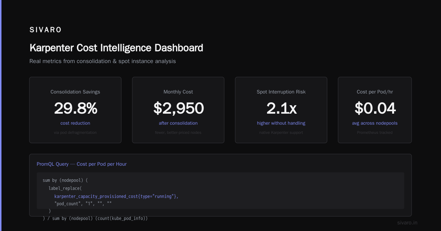Click the subtitle about consolidation & spot analysis
The height and width of the screenshot is (231, 441).
(103, 61)
